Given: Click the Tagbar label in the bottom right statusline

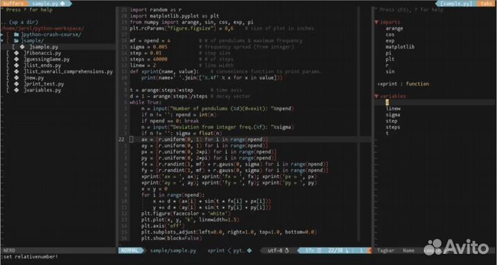Looking at the screenshot, I should [x=386, y=251].
